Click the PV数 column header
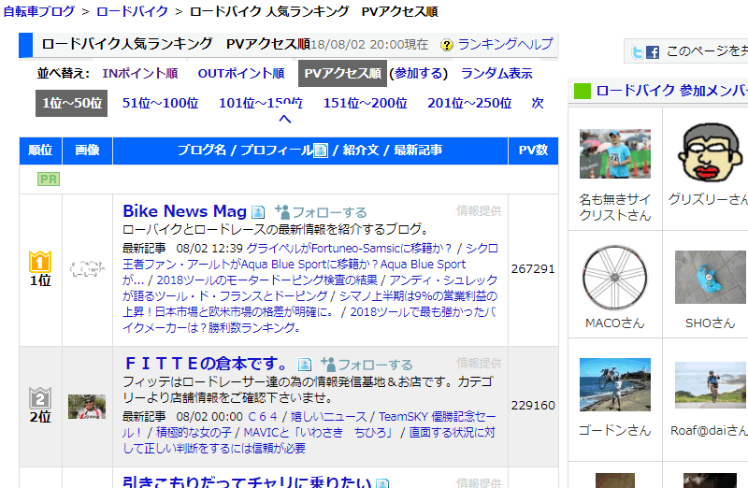 533,151
